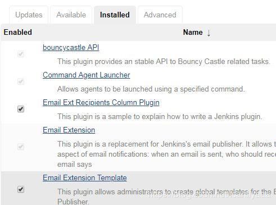Open the bouncycastle API plugin link

coord(71,48)
